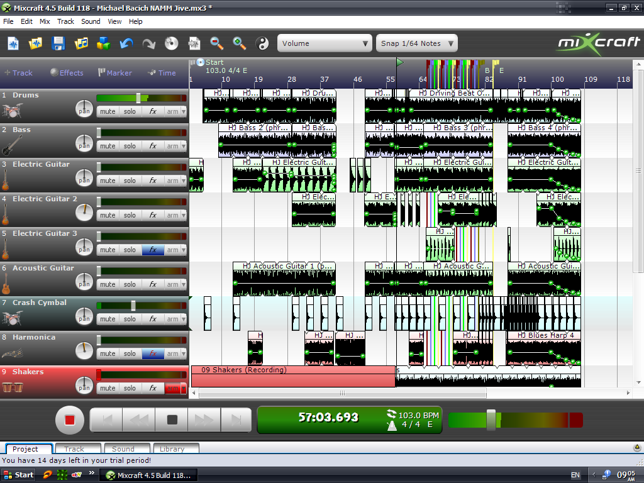Viewport: 644px width, 483px height.
Task: Adjust the master volume slider
Action: 491,419
